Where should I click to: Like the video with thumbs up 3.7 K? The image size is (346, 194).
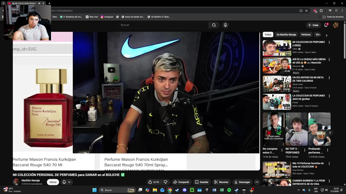(x=154, y=182)
